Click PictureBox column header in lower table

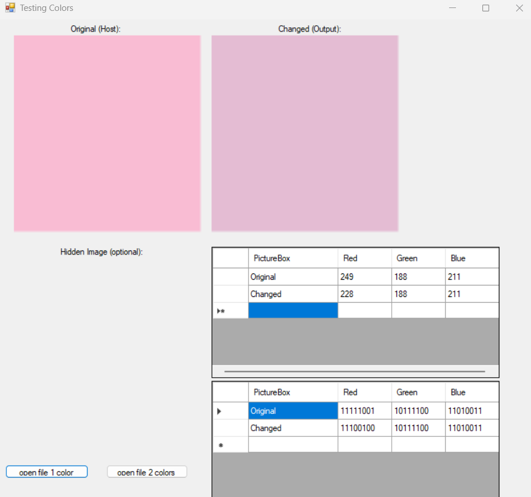(293, 392)
